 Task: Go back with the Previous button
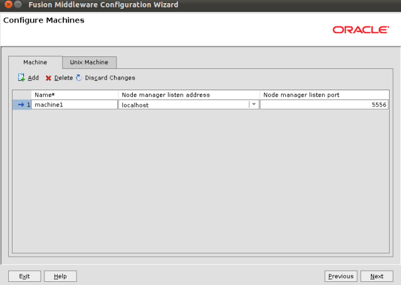click(341, 276)
